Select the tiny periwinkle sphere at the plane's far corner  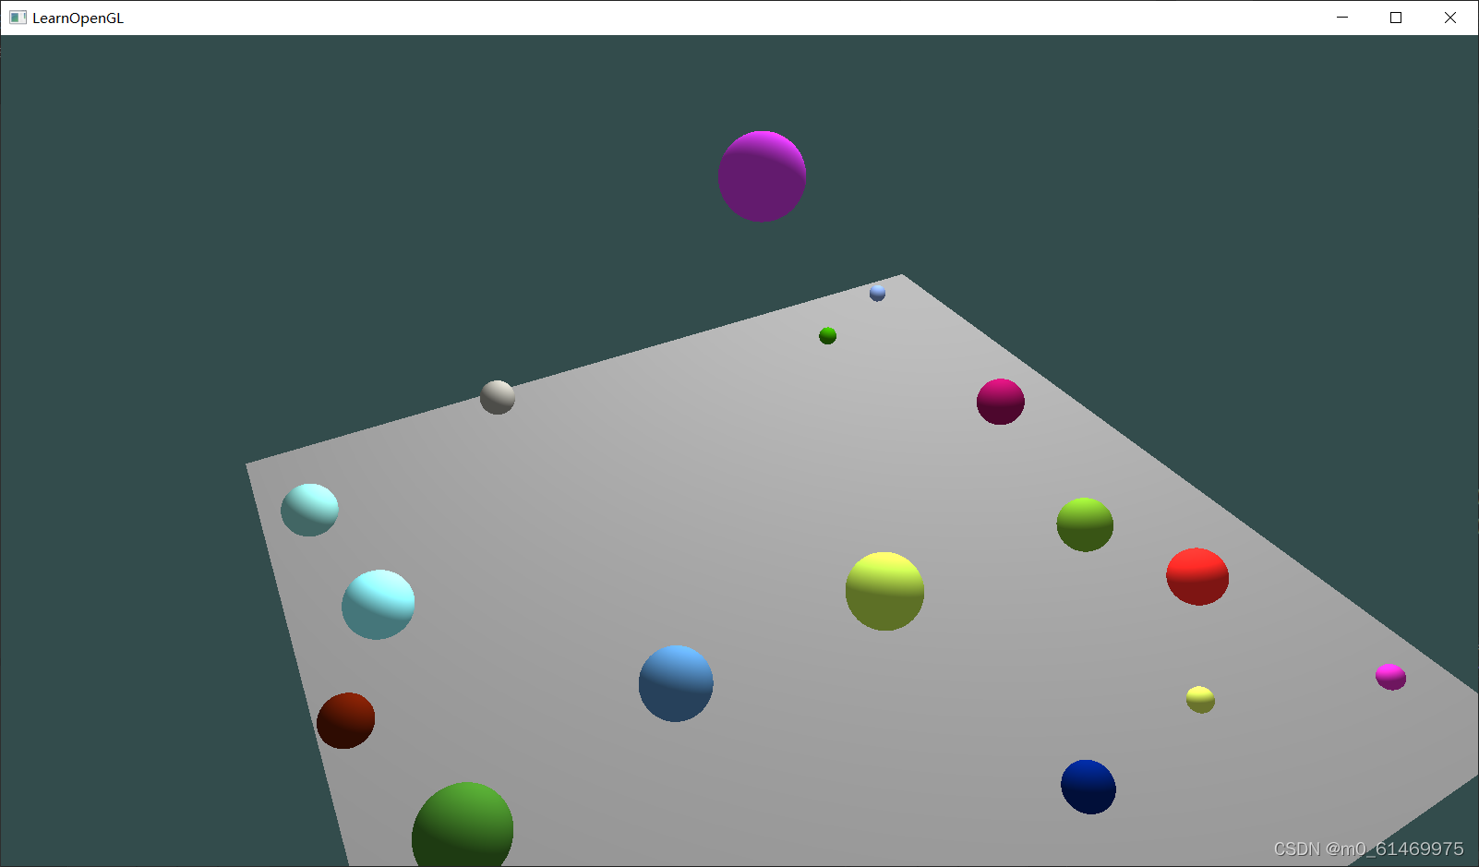click(877, 293)
